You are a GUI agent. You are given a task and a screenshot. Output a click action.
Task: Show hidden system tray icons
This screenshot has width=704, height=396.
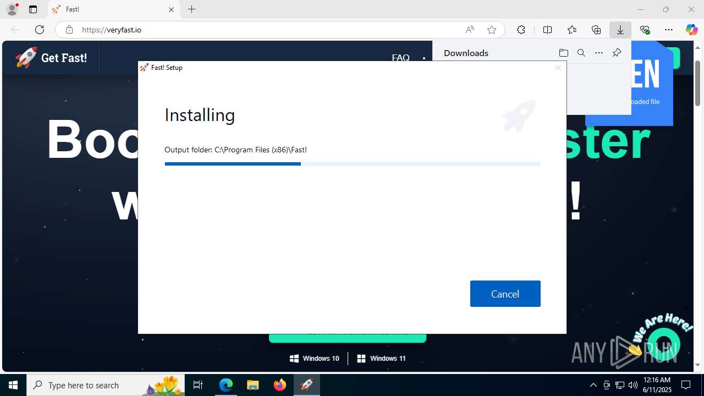(x=593, y=385)
